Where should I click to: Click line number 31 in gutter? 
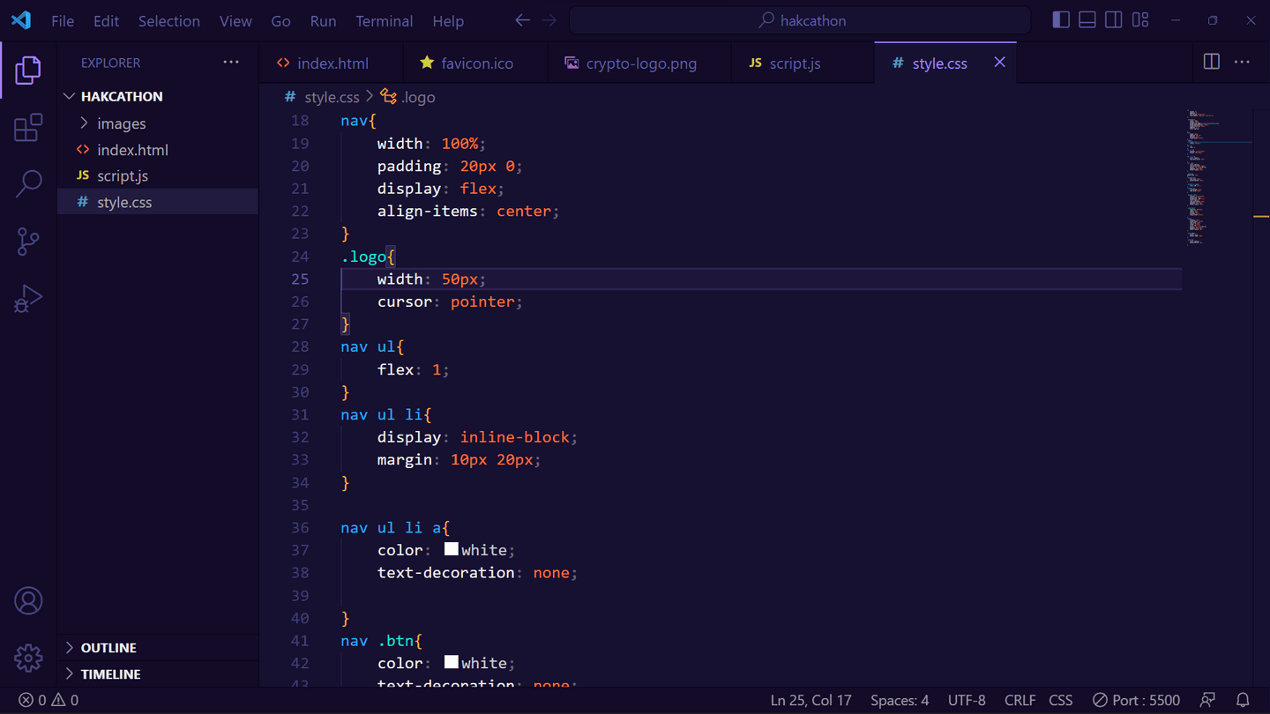[300, 414]
